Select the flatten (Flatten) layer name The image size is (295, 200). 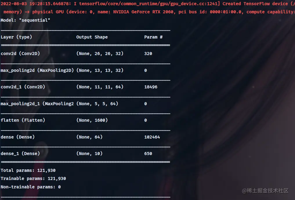(22, 120)
